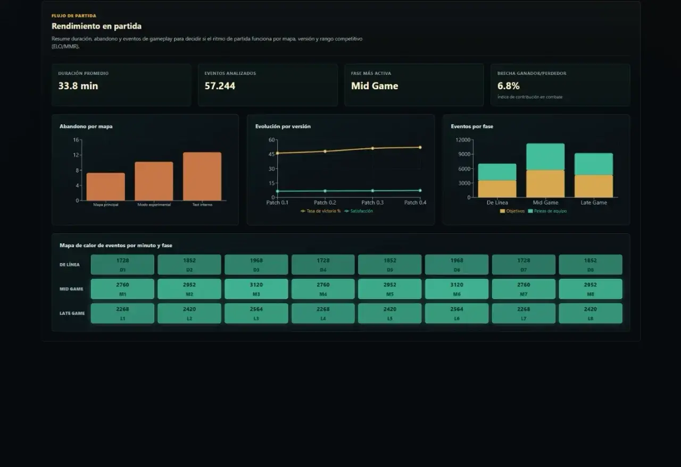The image size is (681, 467).
Task: Select the satisfaction point at Patch 0.3
Action: [372, 191]
